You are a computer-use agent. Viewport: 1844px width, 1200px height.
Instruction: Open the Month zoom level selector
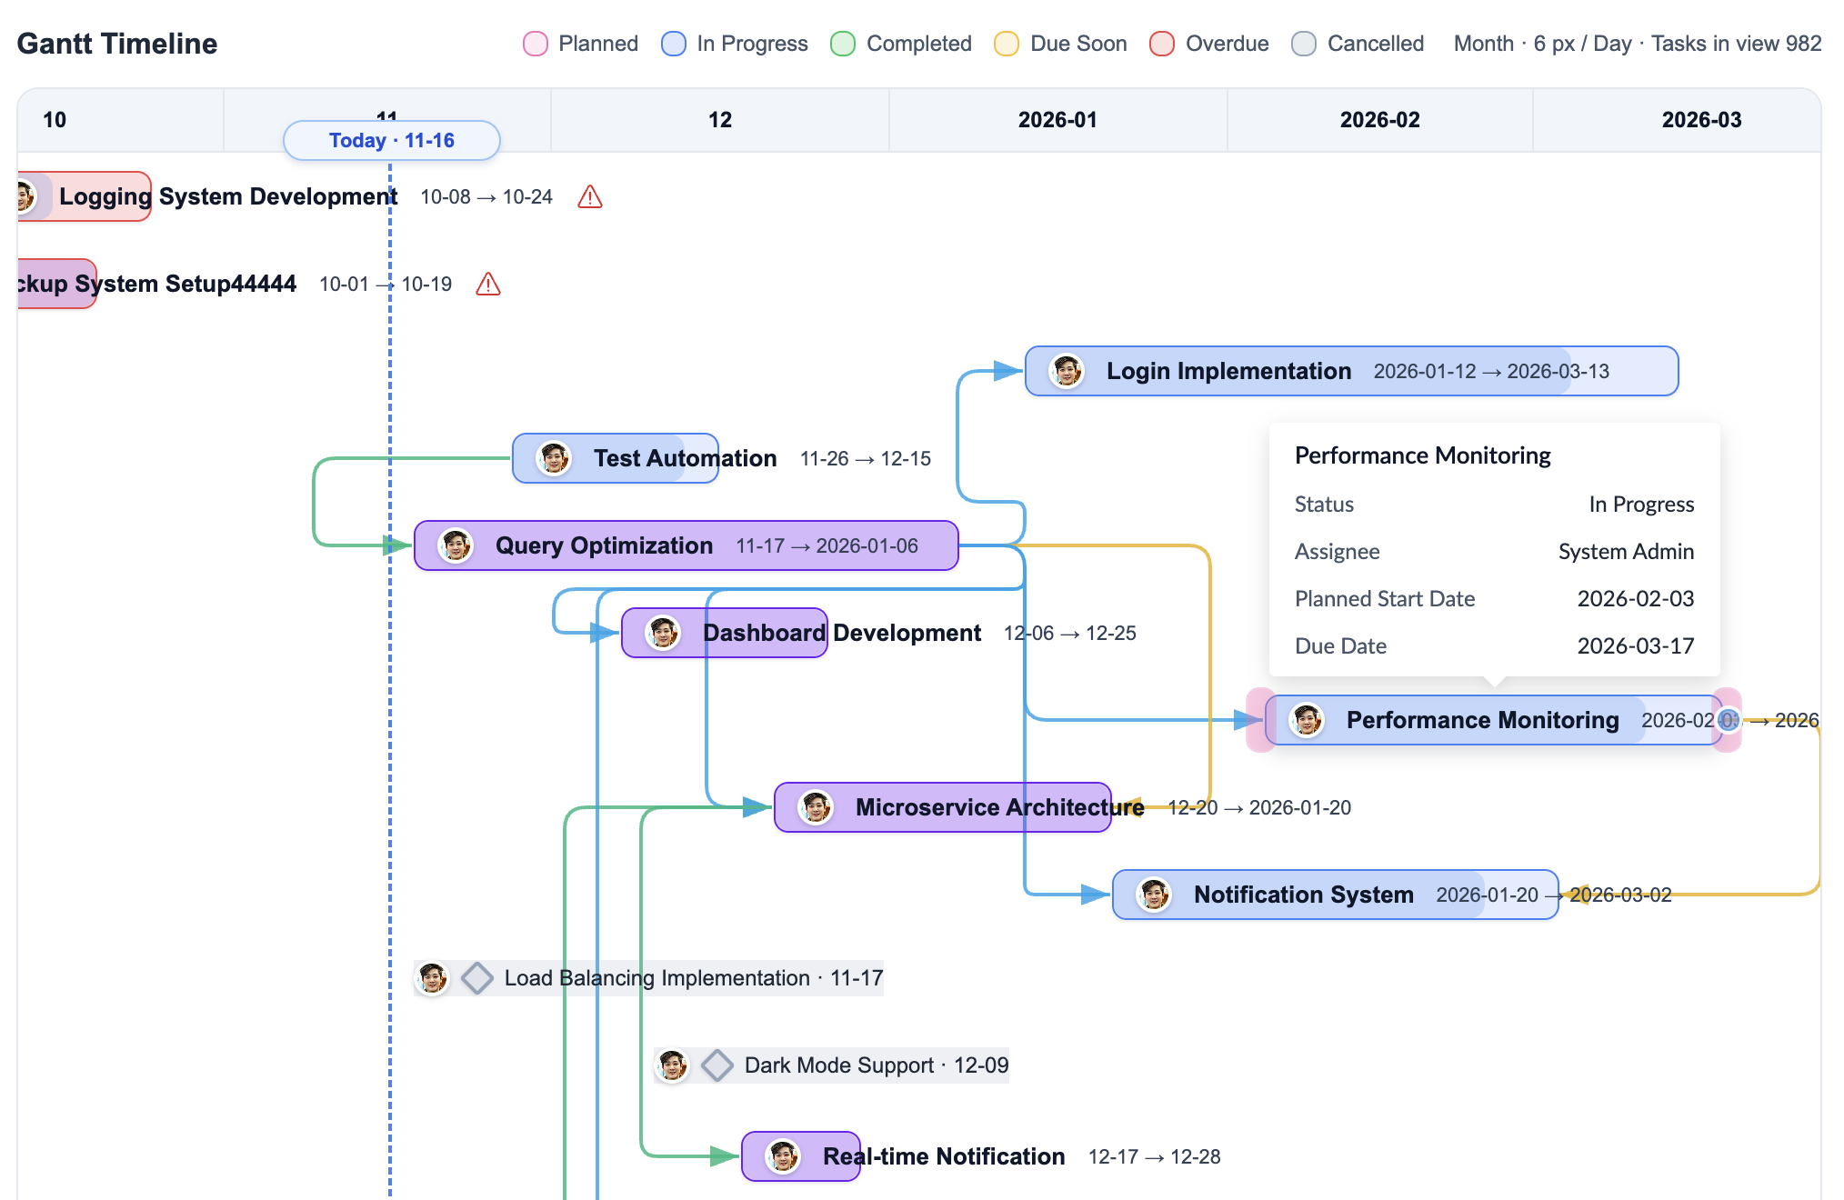point(1483,43)
